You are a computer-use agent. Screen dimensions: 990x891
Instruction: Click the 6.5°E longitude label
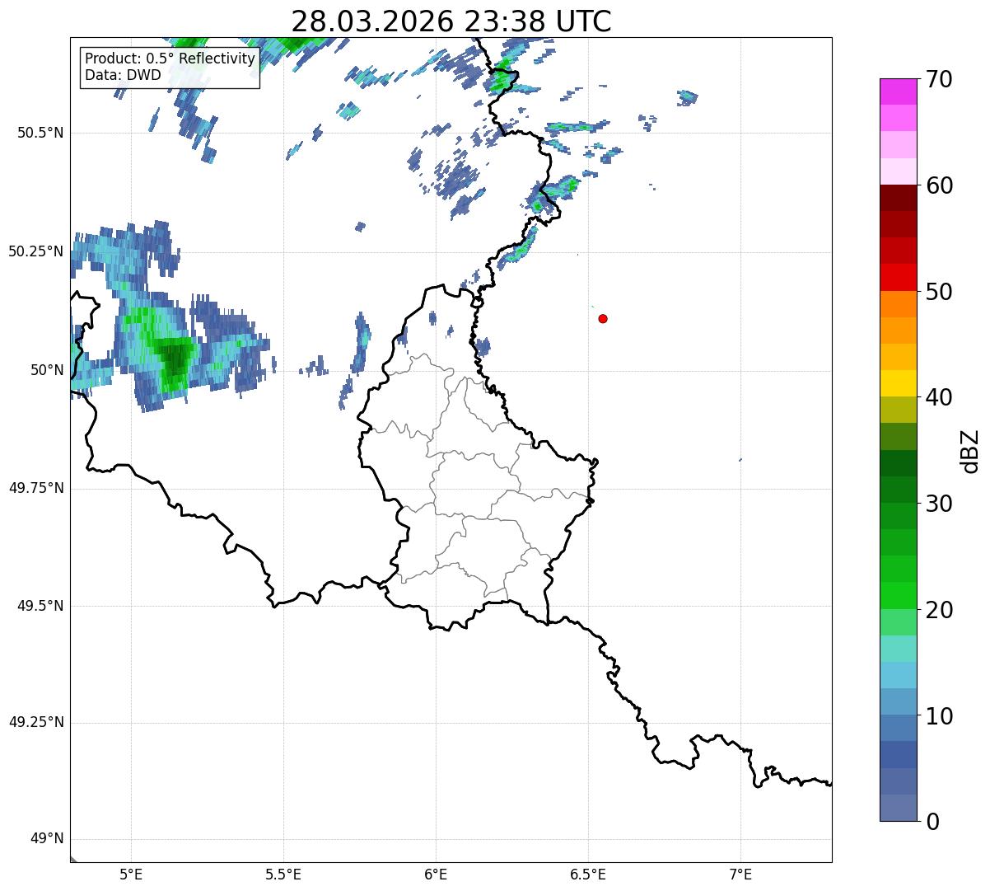point(588,875)
